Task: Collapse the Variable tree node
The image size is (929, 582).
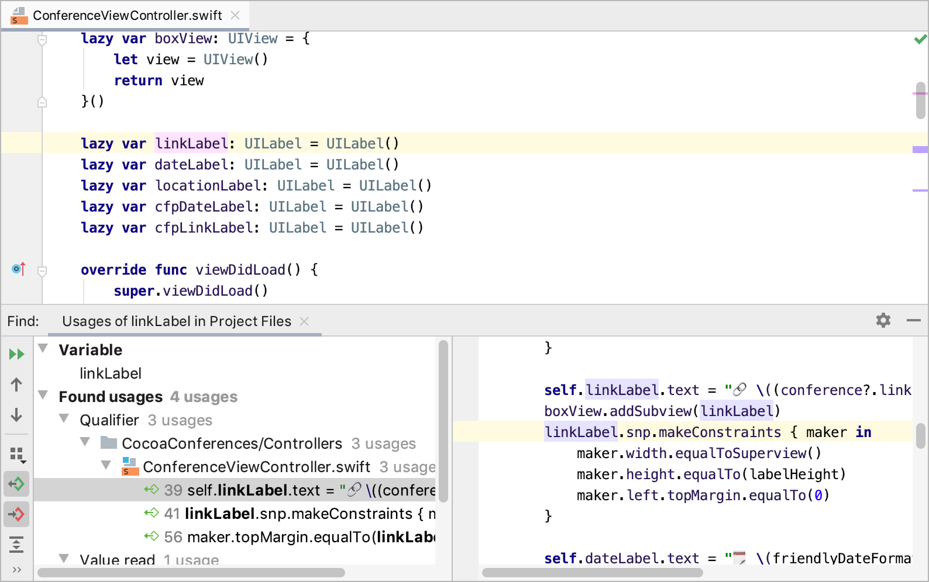Action: [43, 348]
